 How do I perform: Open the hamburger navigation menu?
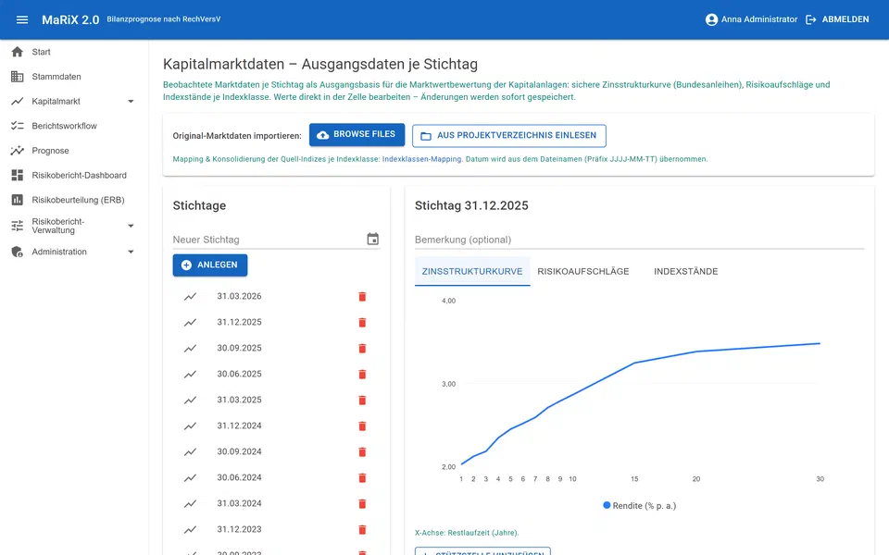click(x=22, y=19)
